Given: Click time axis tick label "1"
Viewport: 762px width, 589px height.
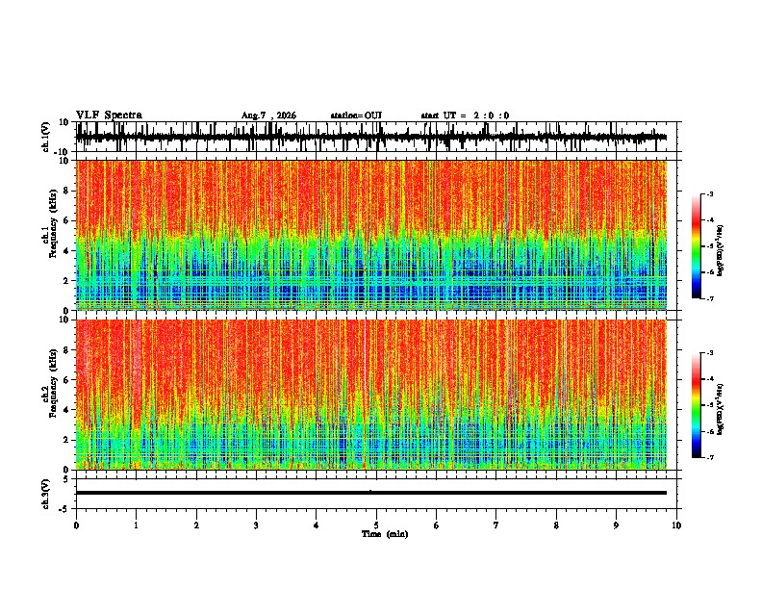Looking at the screenshot, I should 136,525.
